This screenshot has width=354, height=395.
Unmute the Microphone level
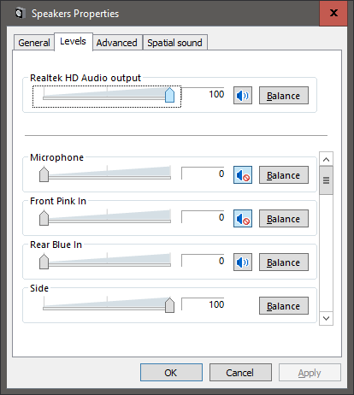(x=243, y=175)
